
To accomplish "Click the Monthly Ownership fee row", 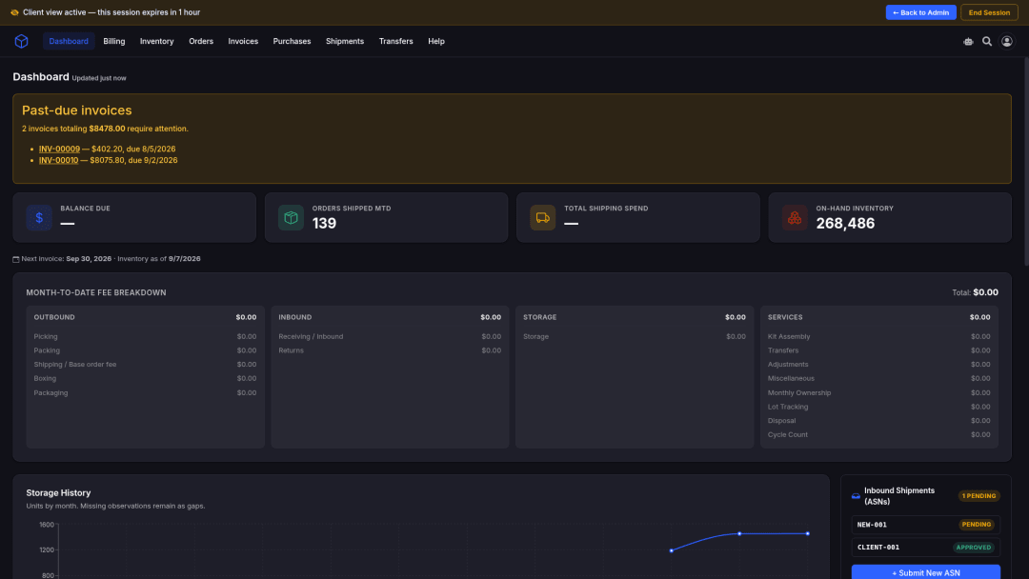I will pos(878,392).
